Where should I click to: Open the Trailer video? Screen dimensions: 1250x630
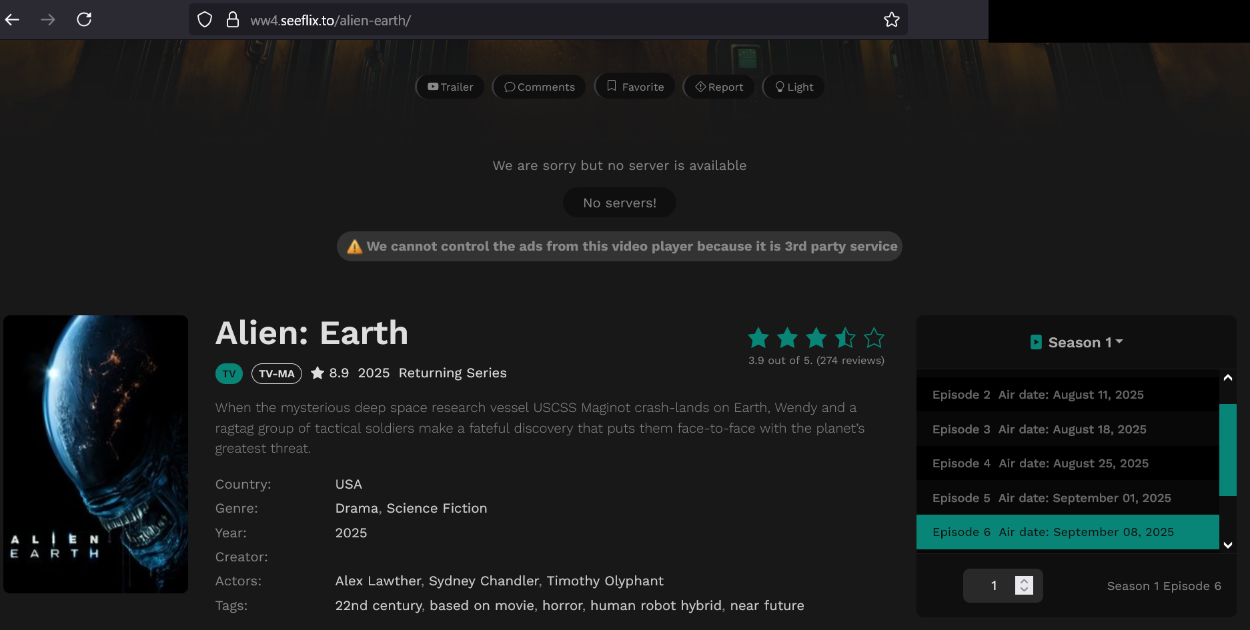[x=450, y=87]
